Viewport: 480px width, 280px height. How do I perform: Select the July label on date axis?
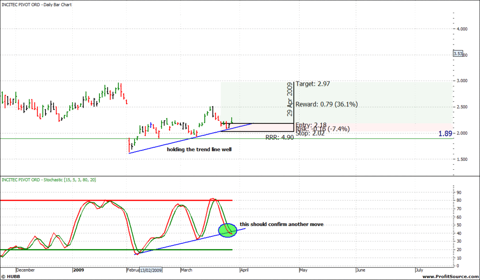[420, 270]
